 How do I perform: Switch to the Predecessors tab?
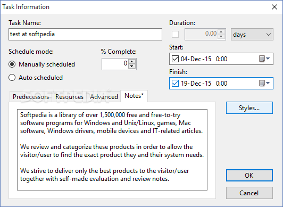(x=31, y=97)
